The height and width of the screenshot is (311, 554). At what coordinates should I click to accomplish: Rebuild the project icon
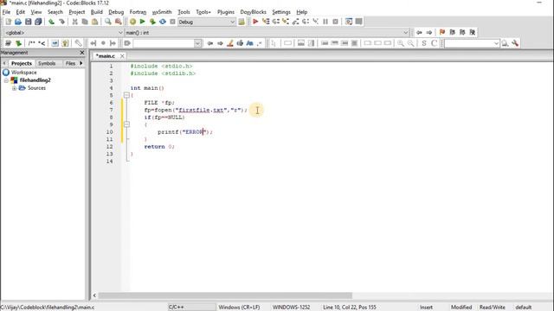pyautogui.click(x=163, y=22)
